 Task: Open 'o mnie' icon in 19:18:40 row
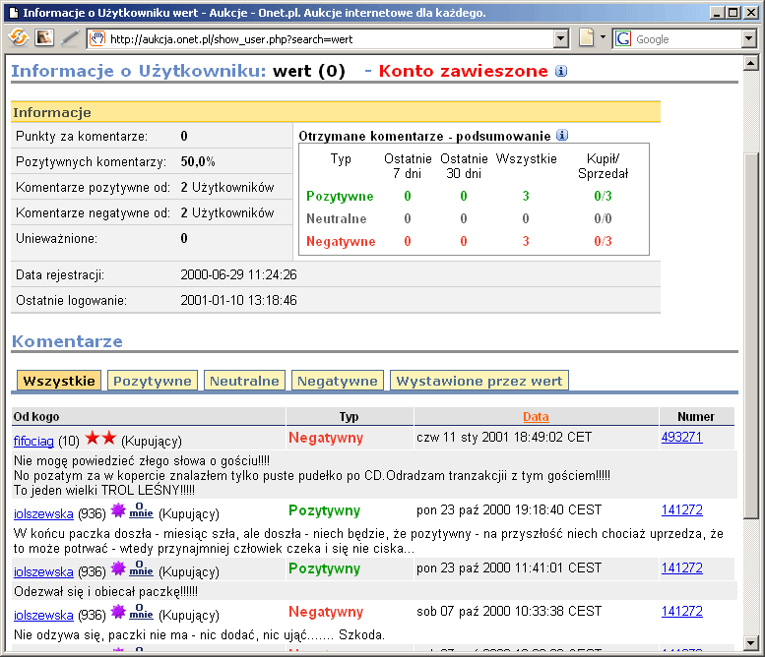click(141, 509)
